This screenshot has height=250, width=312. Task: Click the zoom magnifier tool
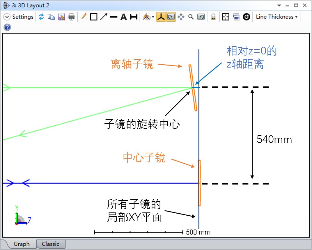tap(191, 17)
